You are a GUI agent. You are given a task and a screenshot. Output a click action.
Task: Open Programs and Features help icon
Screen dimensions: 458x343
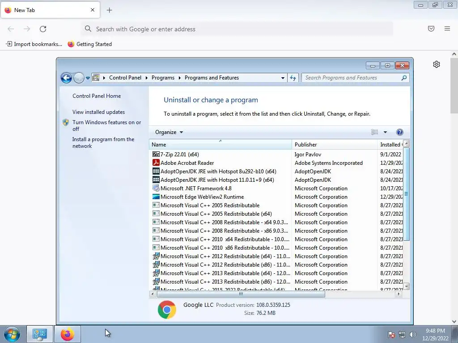(x=399, y=132)
